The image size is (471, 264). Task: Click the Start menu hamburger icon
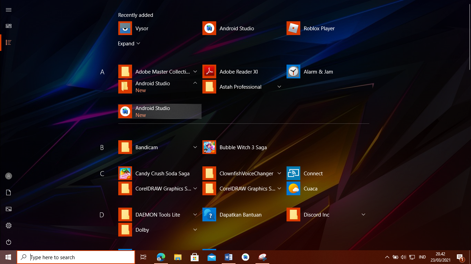[x=9, y=10]
